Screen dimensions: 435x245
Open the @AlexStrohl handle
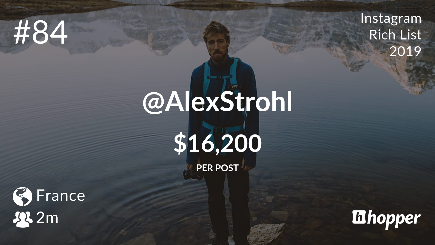(217, 103)
